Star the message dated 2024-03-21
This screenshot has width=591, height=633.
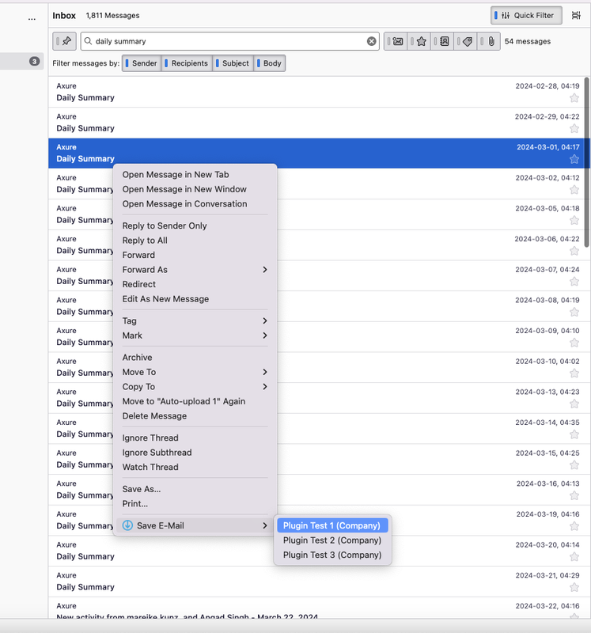(574, 587)
